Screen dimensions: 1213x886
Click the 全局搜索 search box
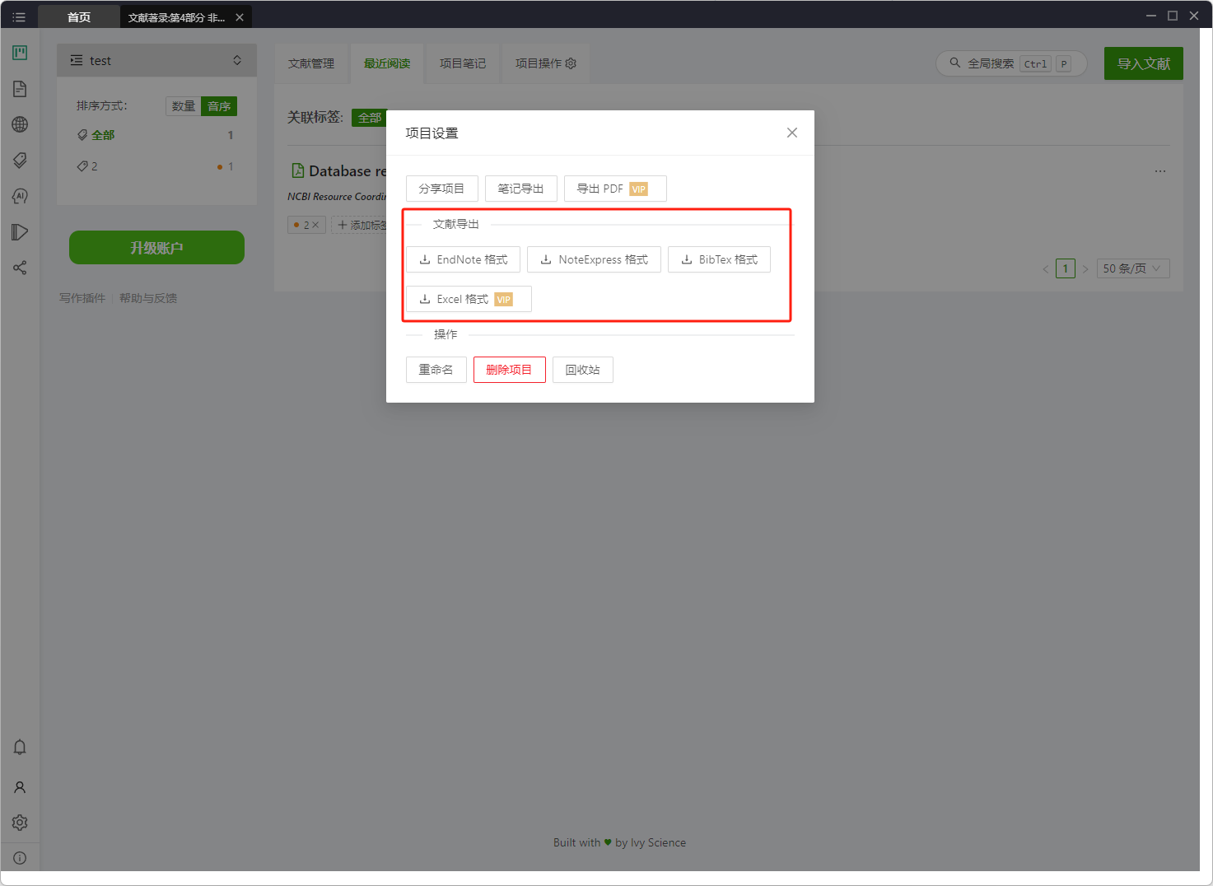(x=1011, y=63)
